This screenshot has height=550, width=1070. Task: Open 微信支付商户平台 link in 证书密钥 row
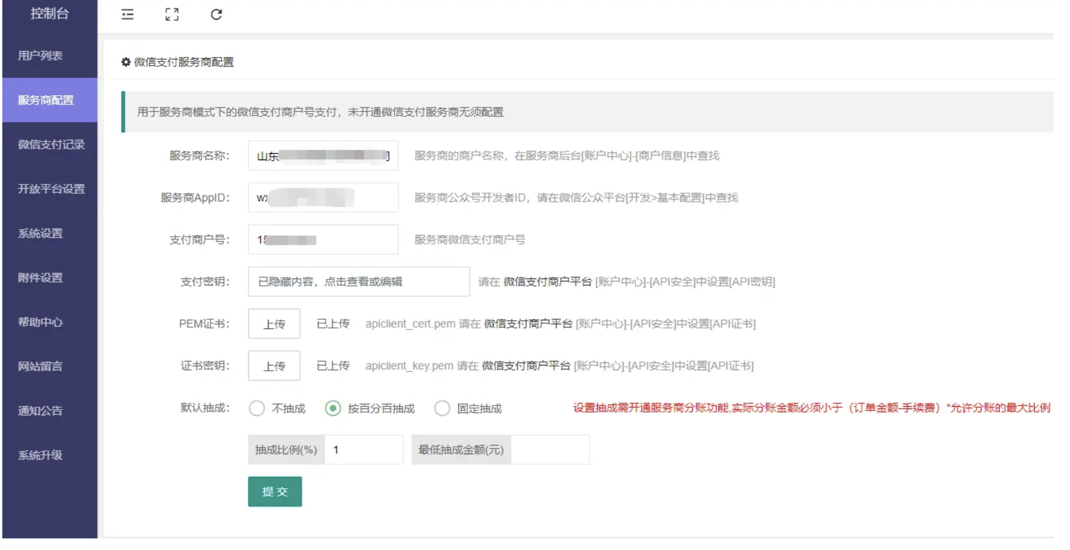pos(526,366)
